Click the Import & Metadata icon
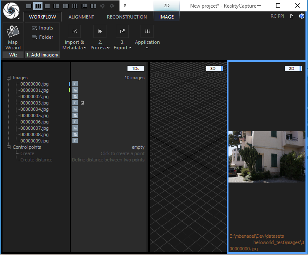Image resolution: width=308 pixels, height=255 pixels. 74,32
